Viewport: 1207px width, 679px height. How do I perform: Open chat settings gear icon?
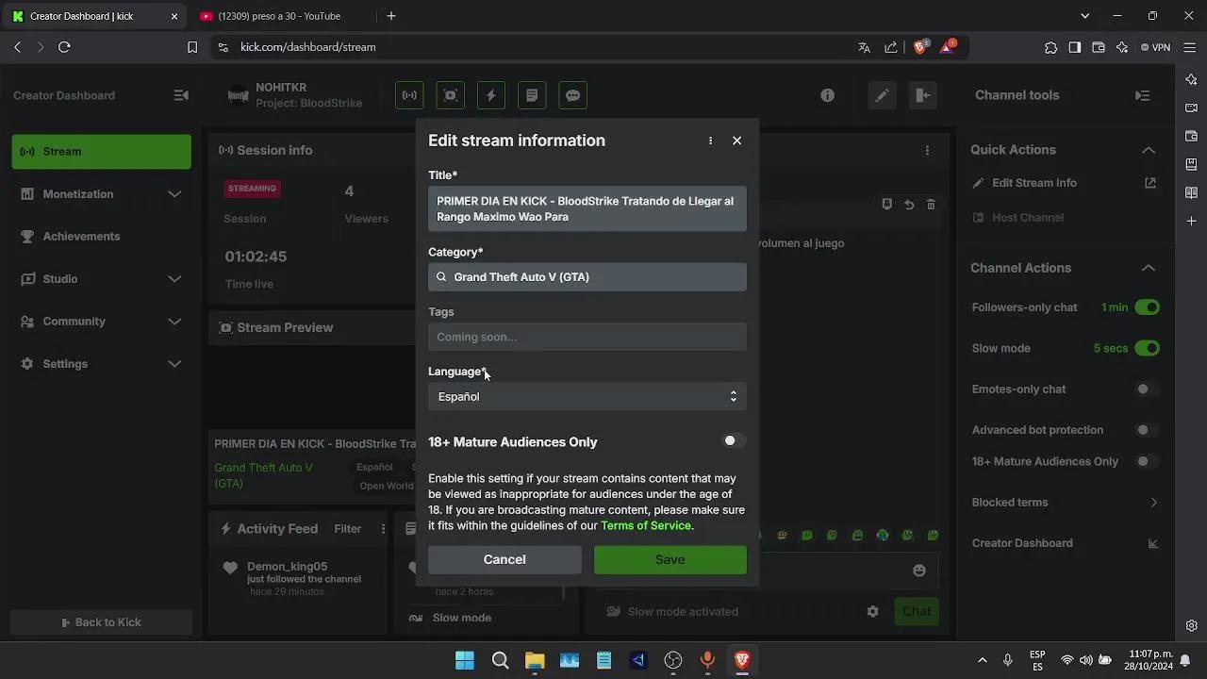pos(872,611)
